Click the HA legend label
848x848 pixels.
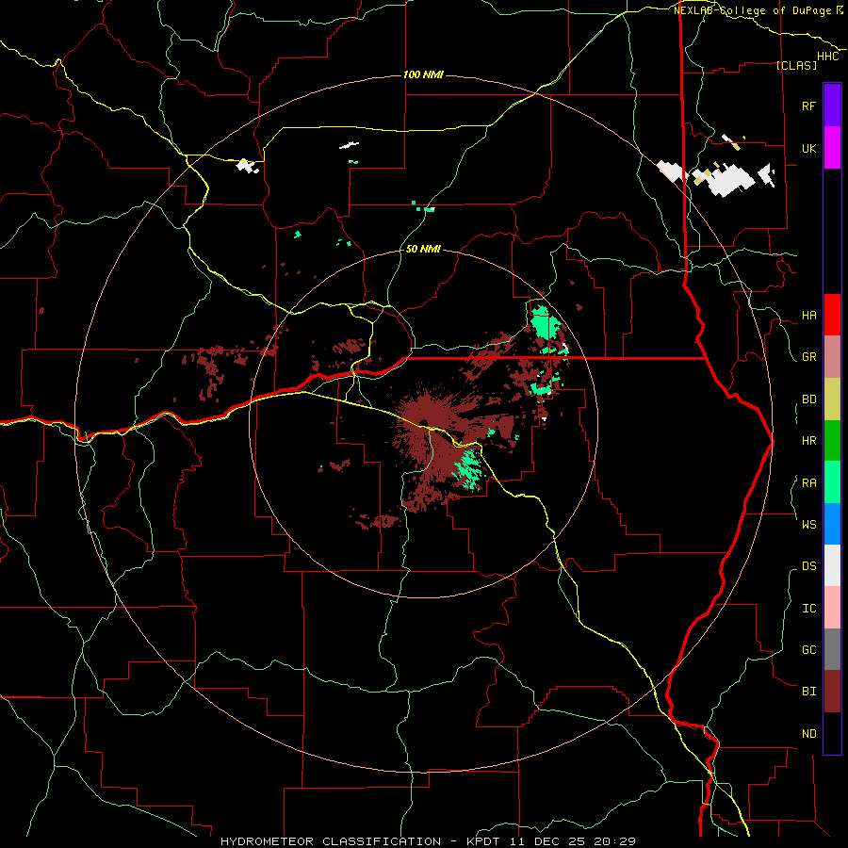click(808, 315)
